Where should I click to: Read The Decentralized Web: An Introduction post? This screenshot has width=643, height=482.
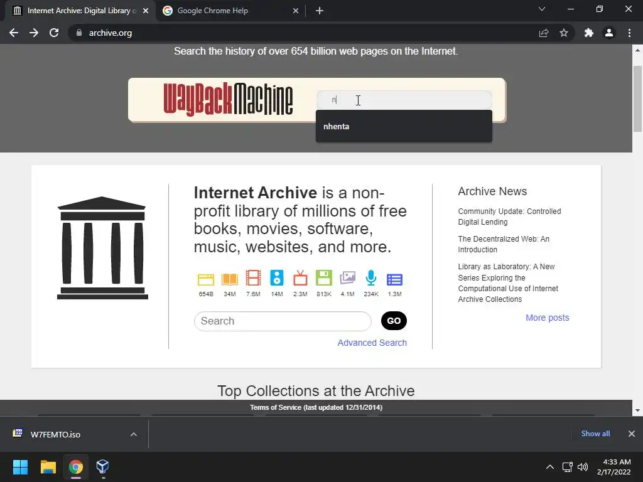click(x=504, y=244)
